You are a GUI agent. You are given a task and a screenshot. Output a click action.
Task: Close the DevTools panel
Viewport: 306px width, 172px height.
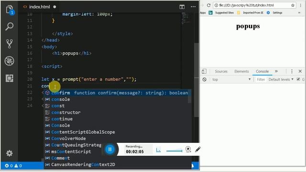pyautogui.click(x=300, y=71)
